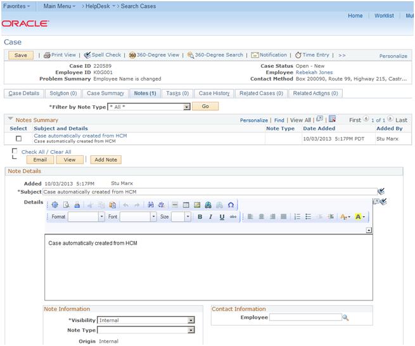
Task: Open the Note Type dropdown
Action: (x=191, y=330)
